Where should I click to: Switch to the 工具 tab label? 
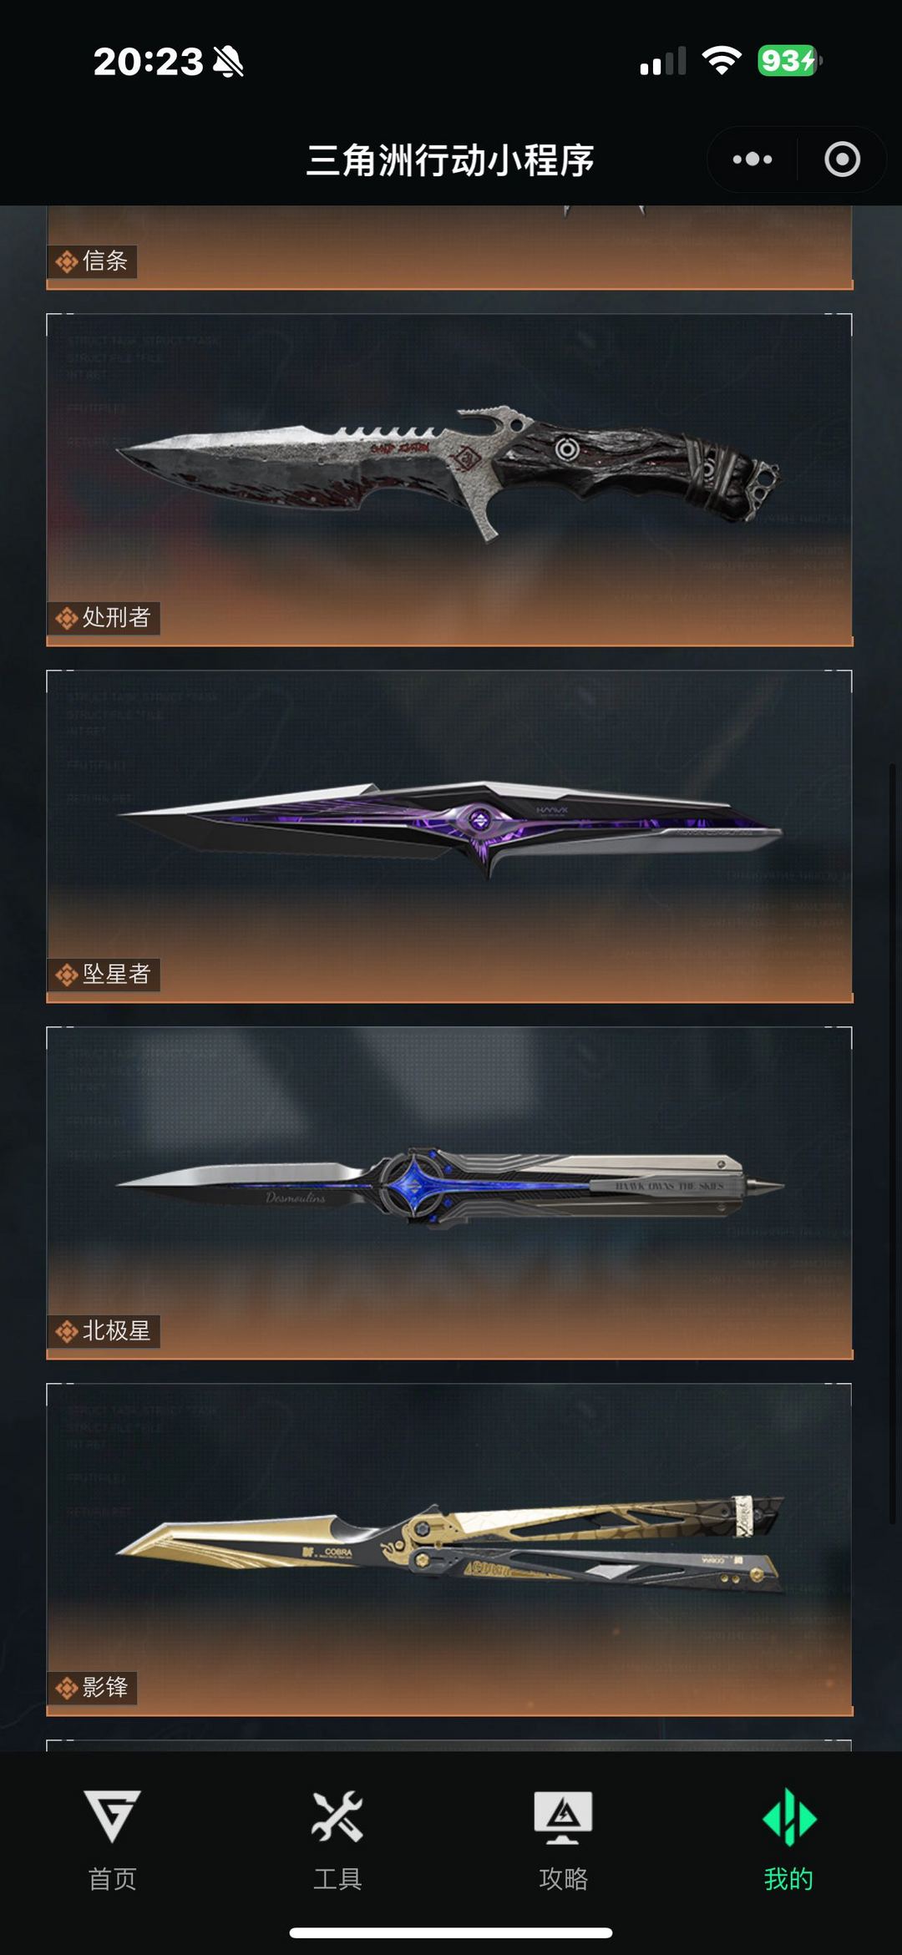click(337, 1879)
